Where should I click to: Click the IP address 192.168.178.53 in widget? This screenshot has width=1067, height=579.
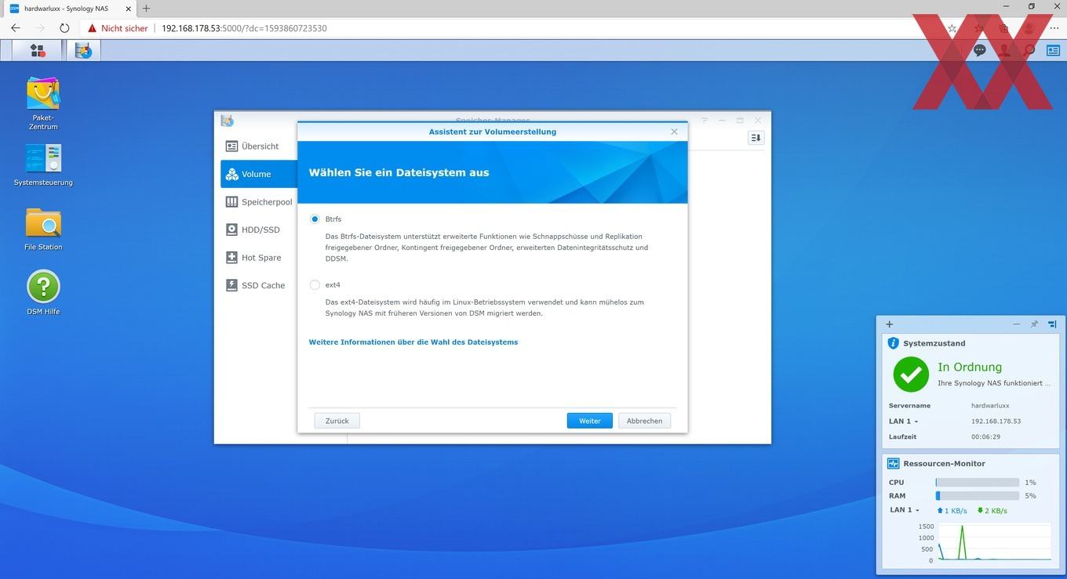[996, 422]
